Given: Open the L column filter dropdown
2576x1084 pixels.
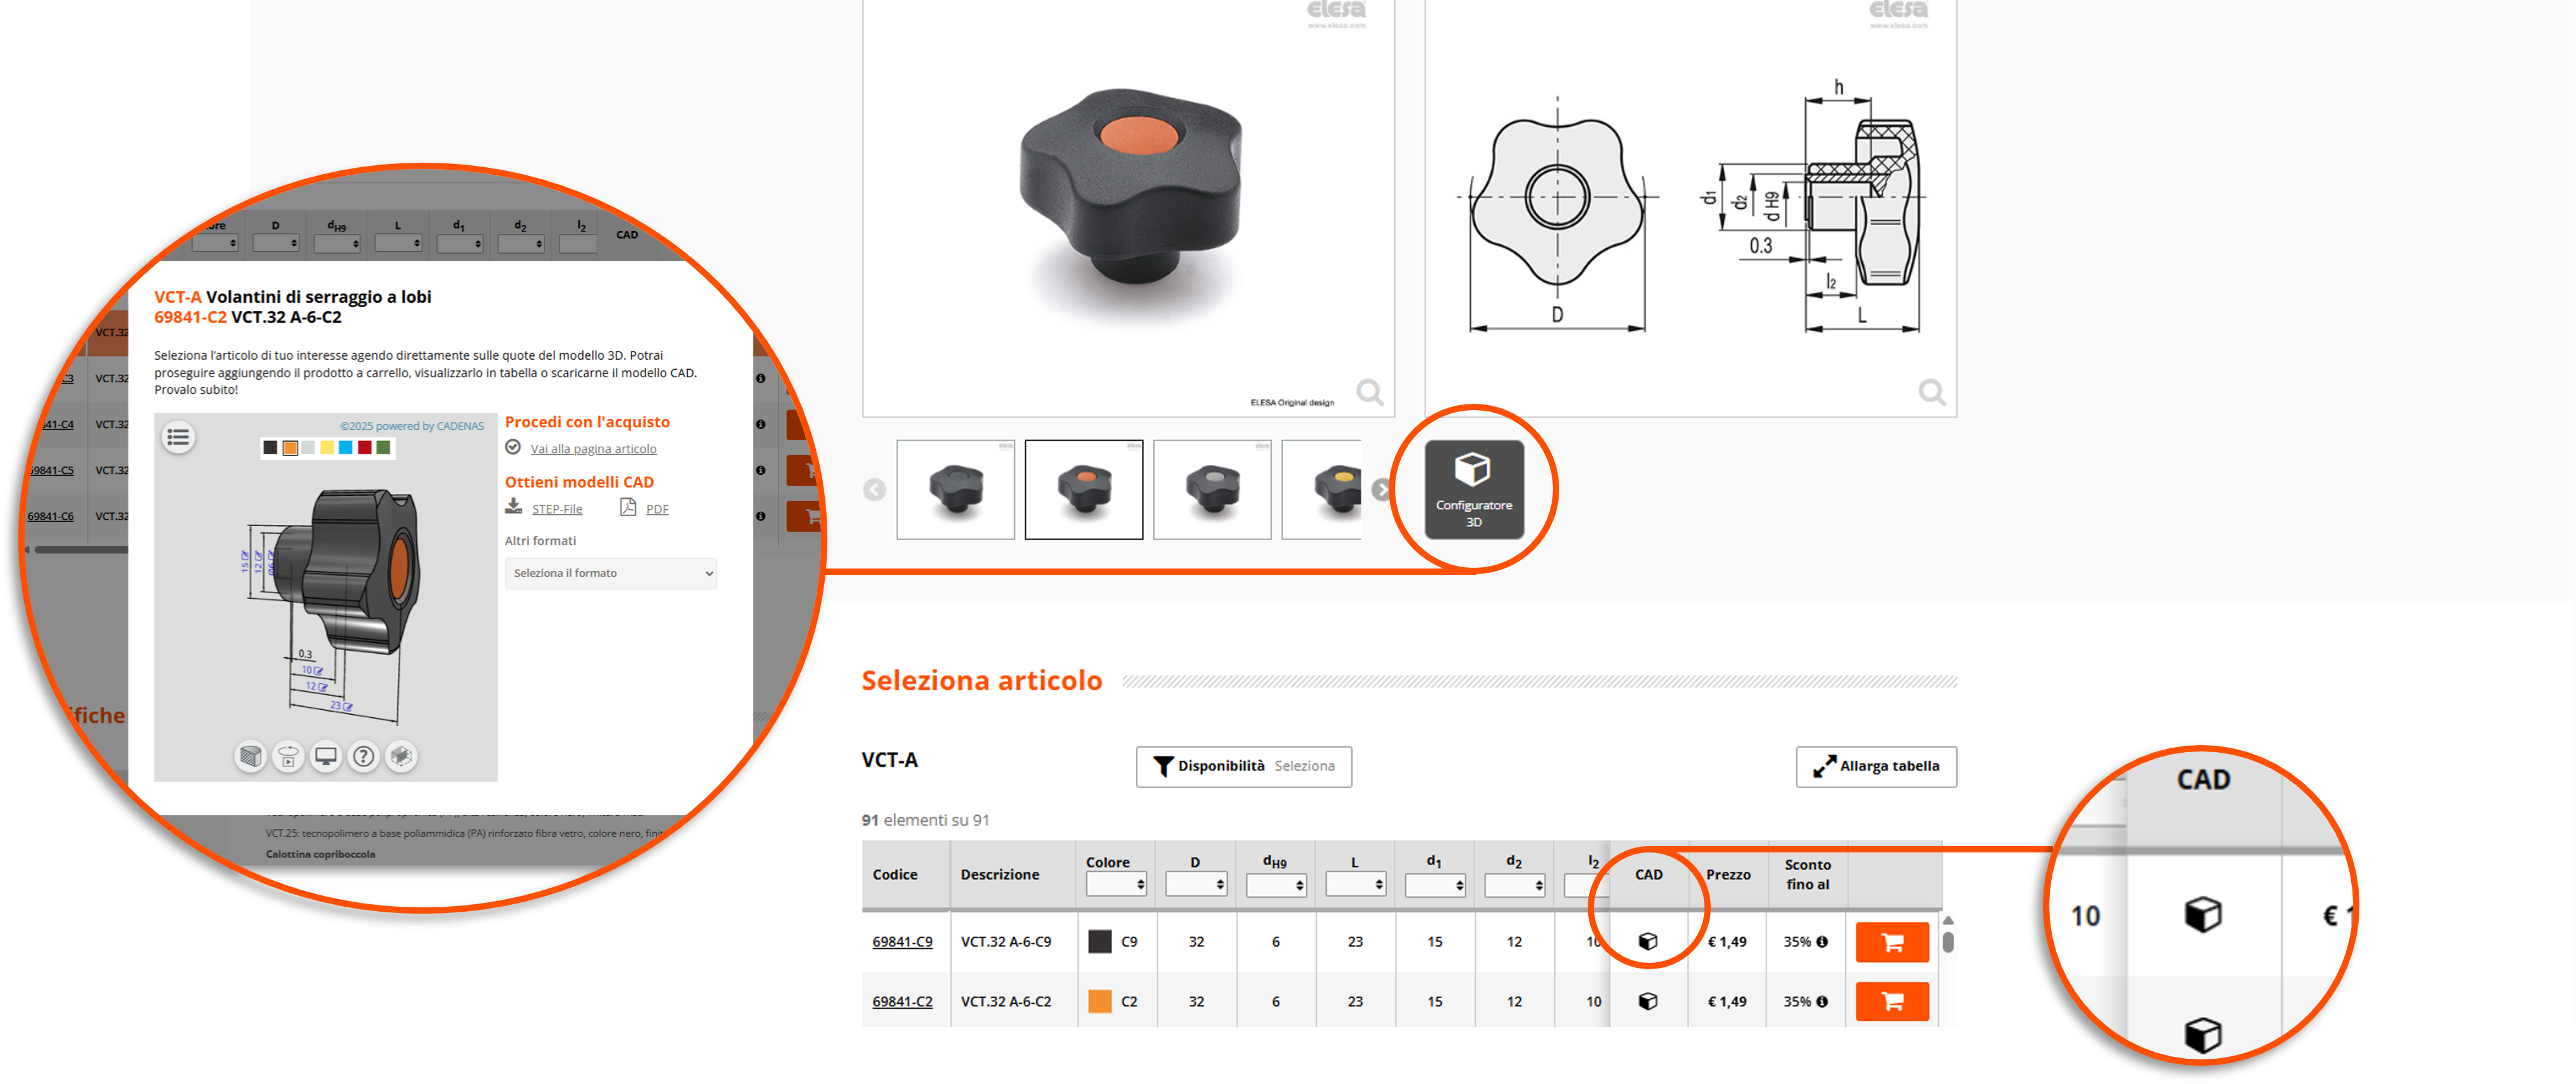Looking at the screenshot, I should (1355, 884).
